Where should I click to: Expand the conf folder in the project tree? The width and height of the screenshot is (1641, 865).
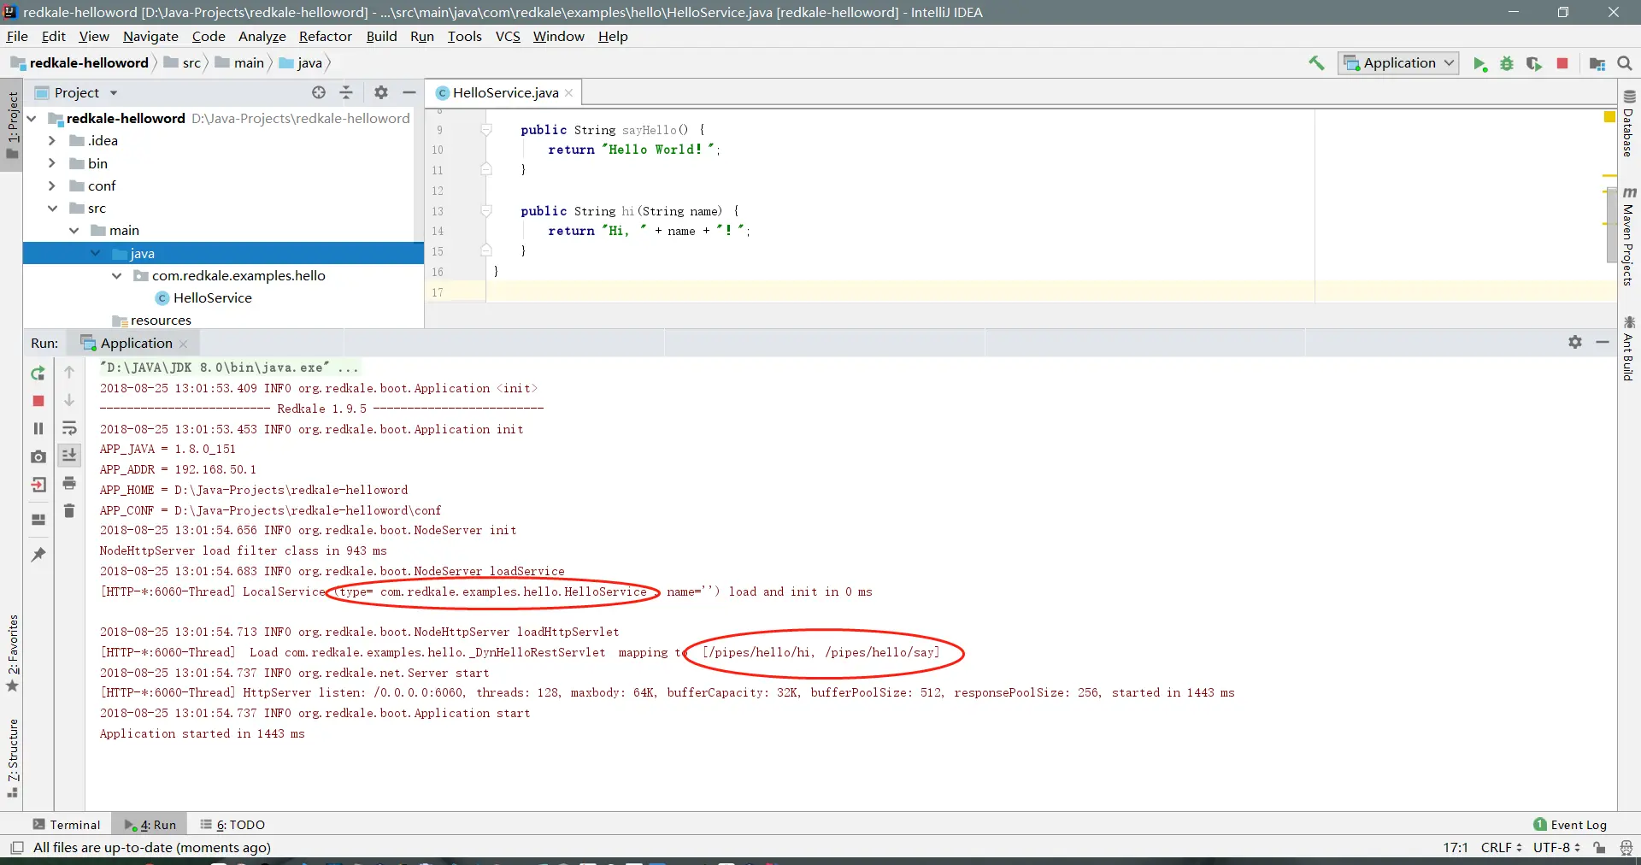tap(52, 185)
